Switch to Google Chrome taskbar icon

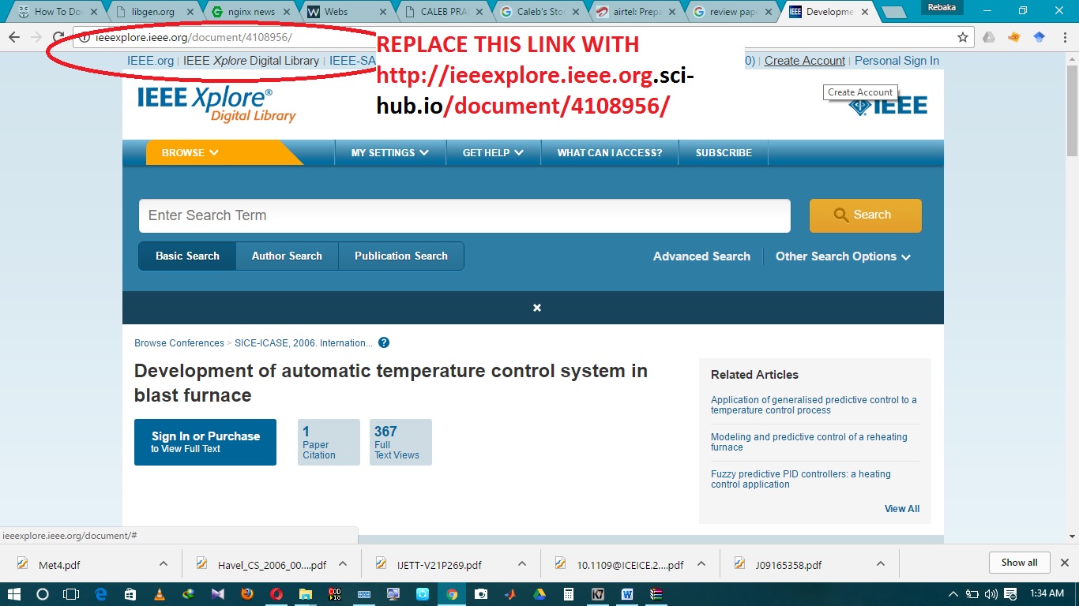coord(452,594)
